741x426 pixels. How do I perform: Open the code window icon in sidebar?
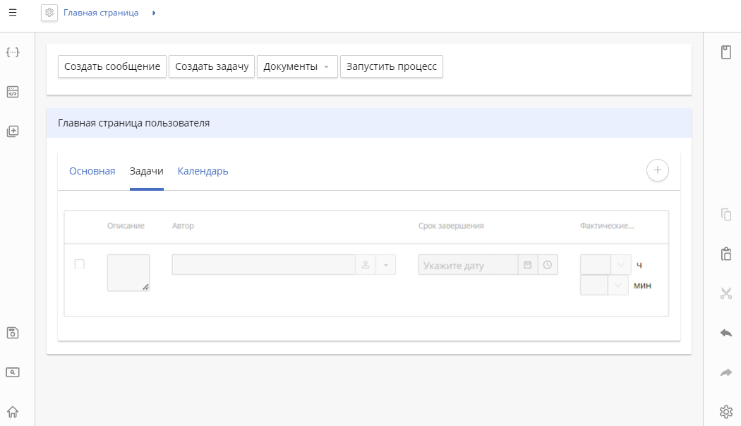[x=13, y=92]
